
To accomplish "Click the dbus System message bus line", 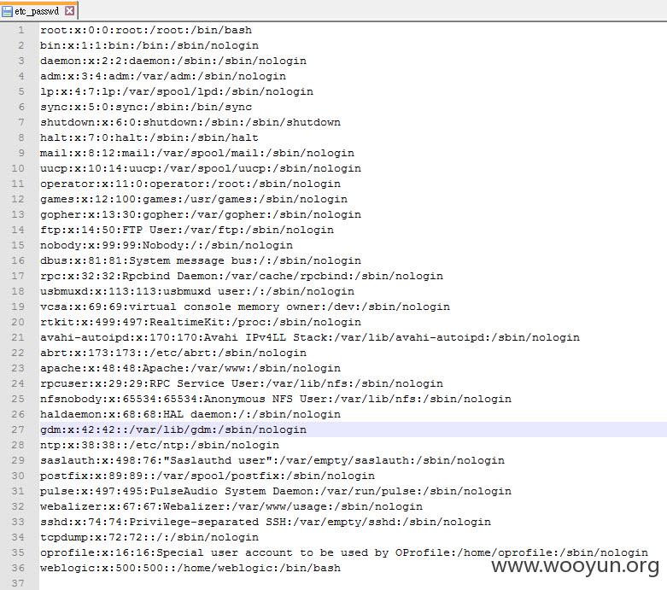I will 201,260.
